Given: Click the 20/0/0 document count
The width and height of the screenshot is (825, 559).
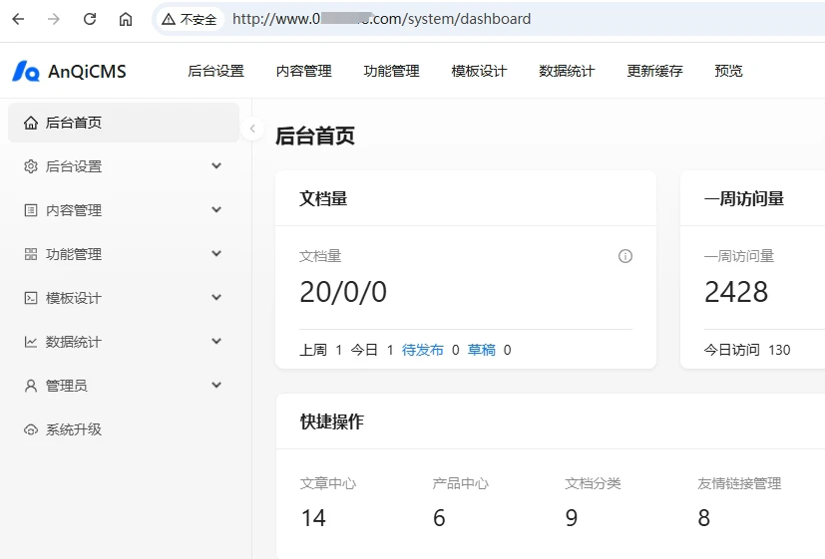Looking at the screenshot, I should [343, 292].
